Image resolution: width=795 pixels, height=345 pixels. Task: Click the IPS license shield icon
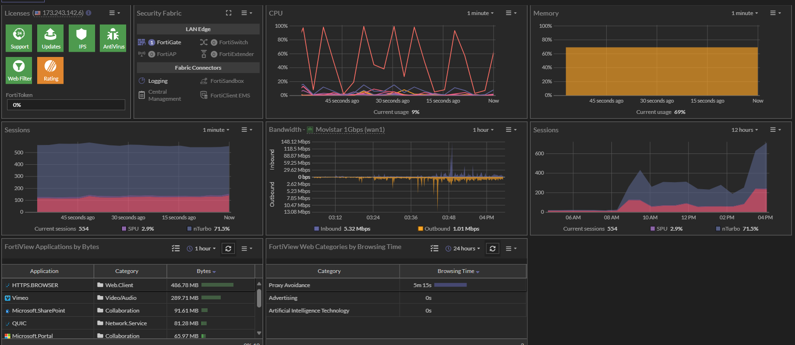[x=82, y=38]
